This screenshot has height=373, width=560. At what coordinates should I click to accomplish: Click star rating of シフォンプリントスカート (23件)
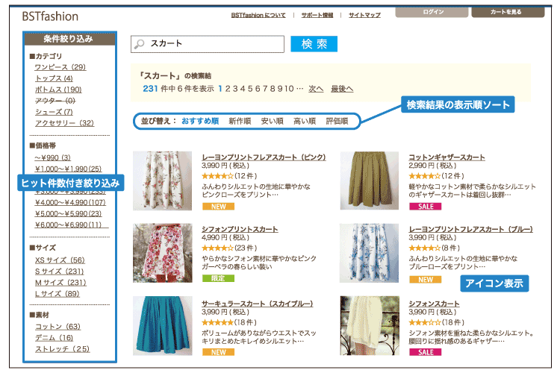pyautogui.click(x=217, y=248)
